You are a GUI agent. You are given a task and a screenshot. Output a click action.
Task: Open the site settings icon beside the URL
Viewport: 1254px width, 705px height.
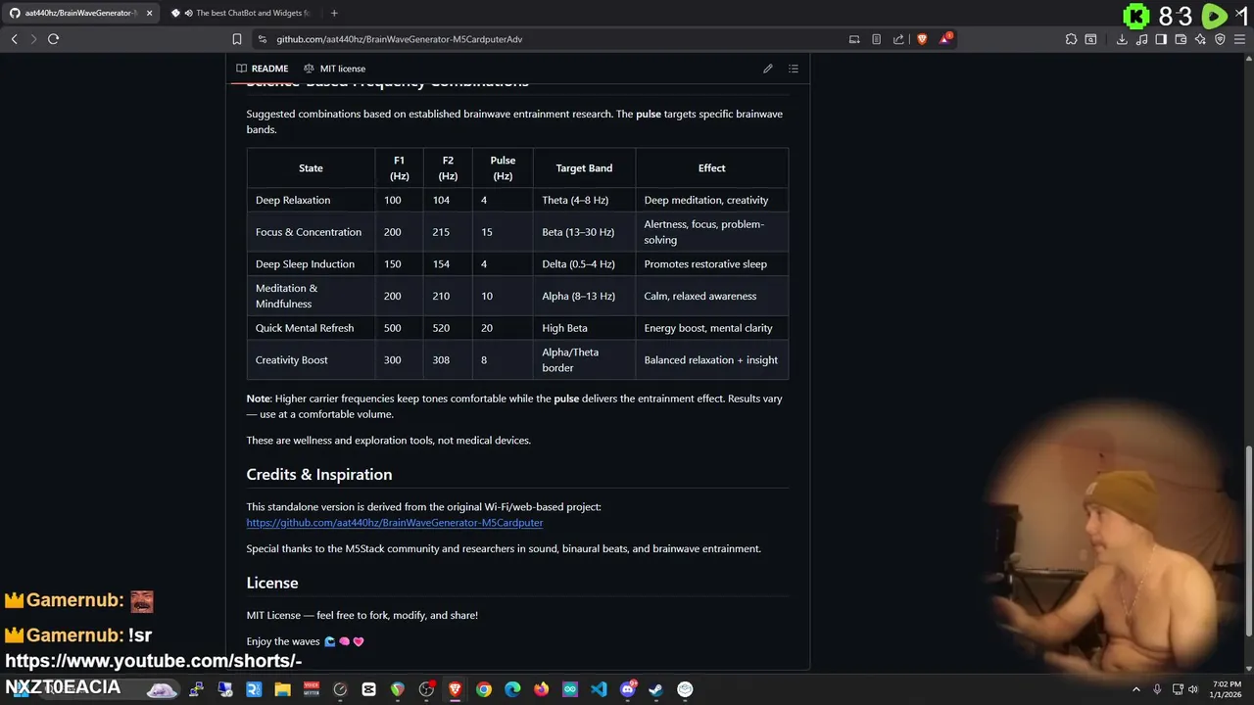262,39
